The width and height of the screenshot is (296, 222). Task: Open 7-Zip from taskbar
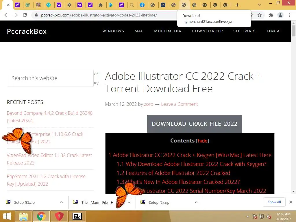[x=77, y=216]
